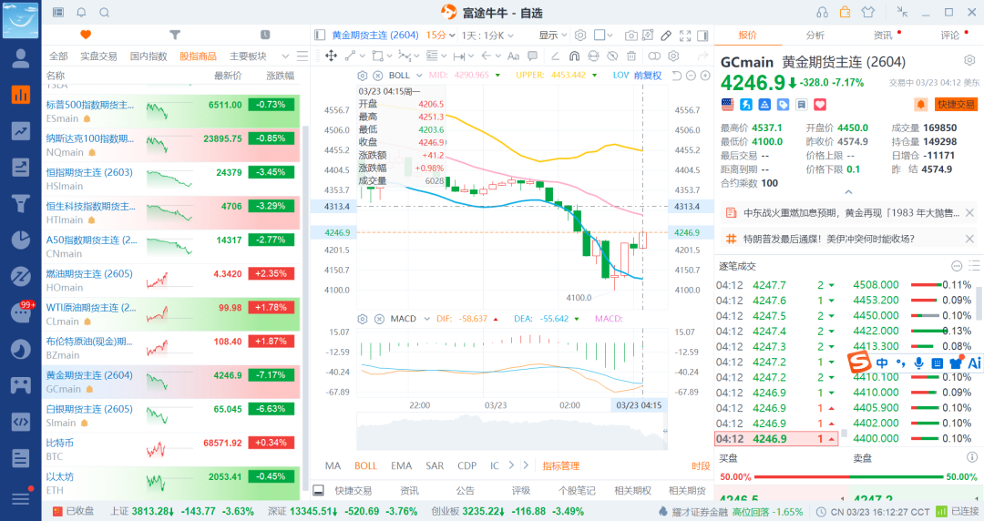Select the filter funnel tab icon
Screen dimensions: 984x521
pyautogui.click(x=175, y=35)
